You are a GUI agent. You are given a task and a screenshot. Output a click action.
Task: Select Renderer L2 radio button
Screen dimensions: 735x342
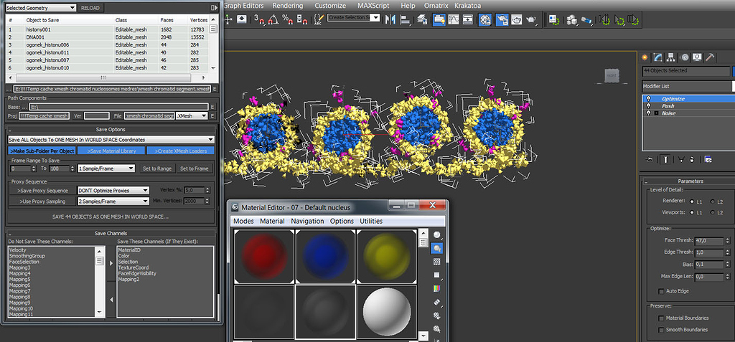(x=712, y=201)
